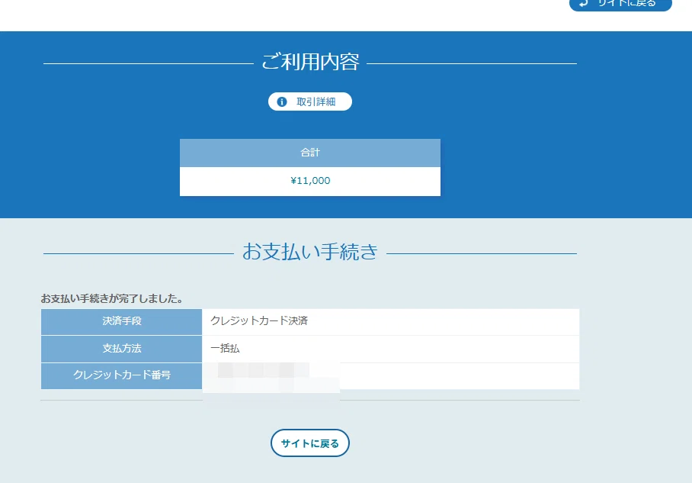This screenshot has width=692, height=483.
Task: Click the お支払い手続き section heading
Action: pos(310,252)
